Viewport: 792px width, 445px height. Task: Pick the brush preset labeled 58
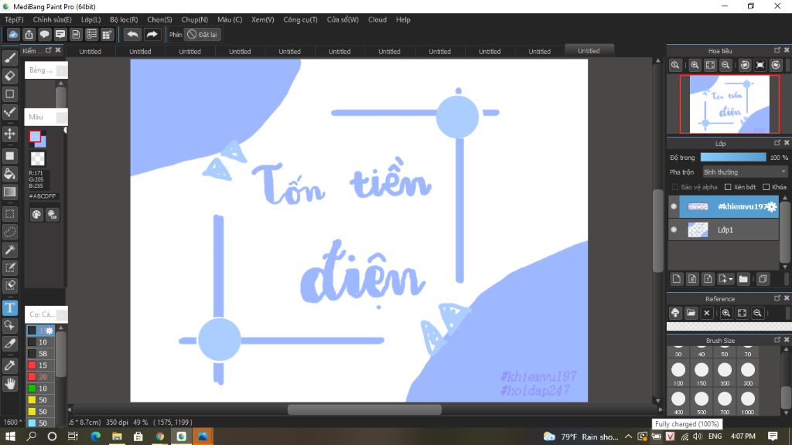click(40, 354)
